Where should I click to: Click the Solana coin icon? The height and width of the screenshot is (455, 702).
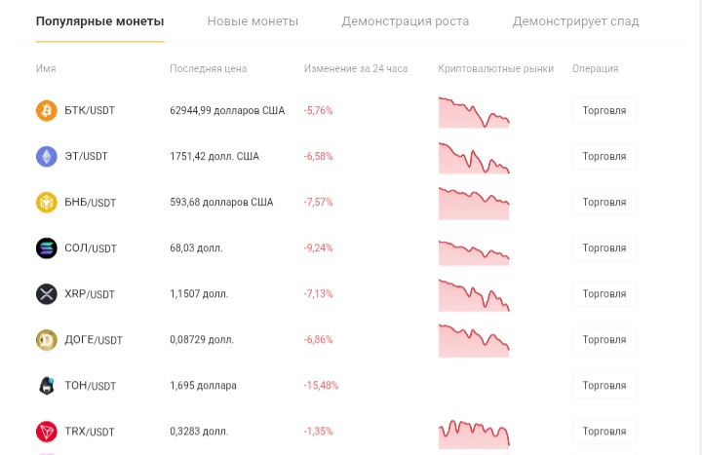(x=47, y=248)
